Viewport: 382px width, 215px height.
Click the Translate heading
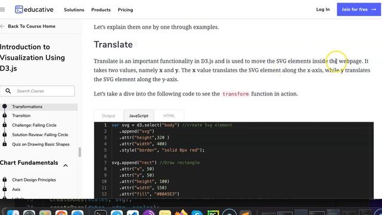point(113,45)
